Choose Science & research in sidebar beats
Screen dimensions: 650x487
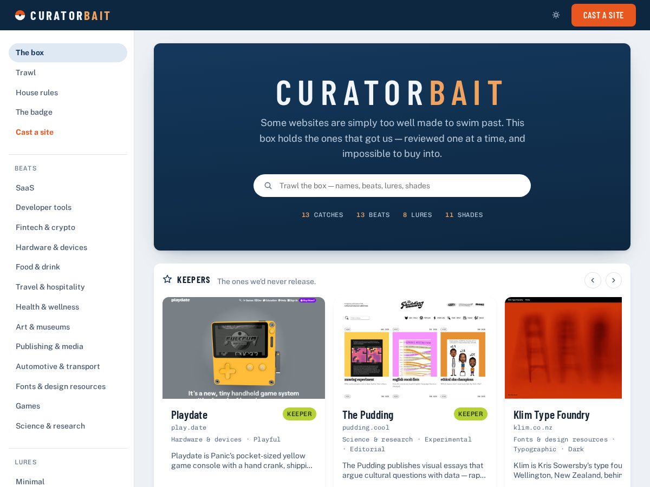(68, 426)
